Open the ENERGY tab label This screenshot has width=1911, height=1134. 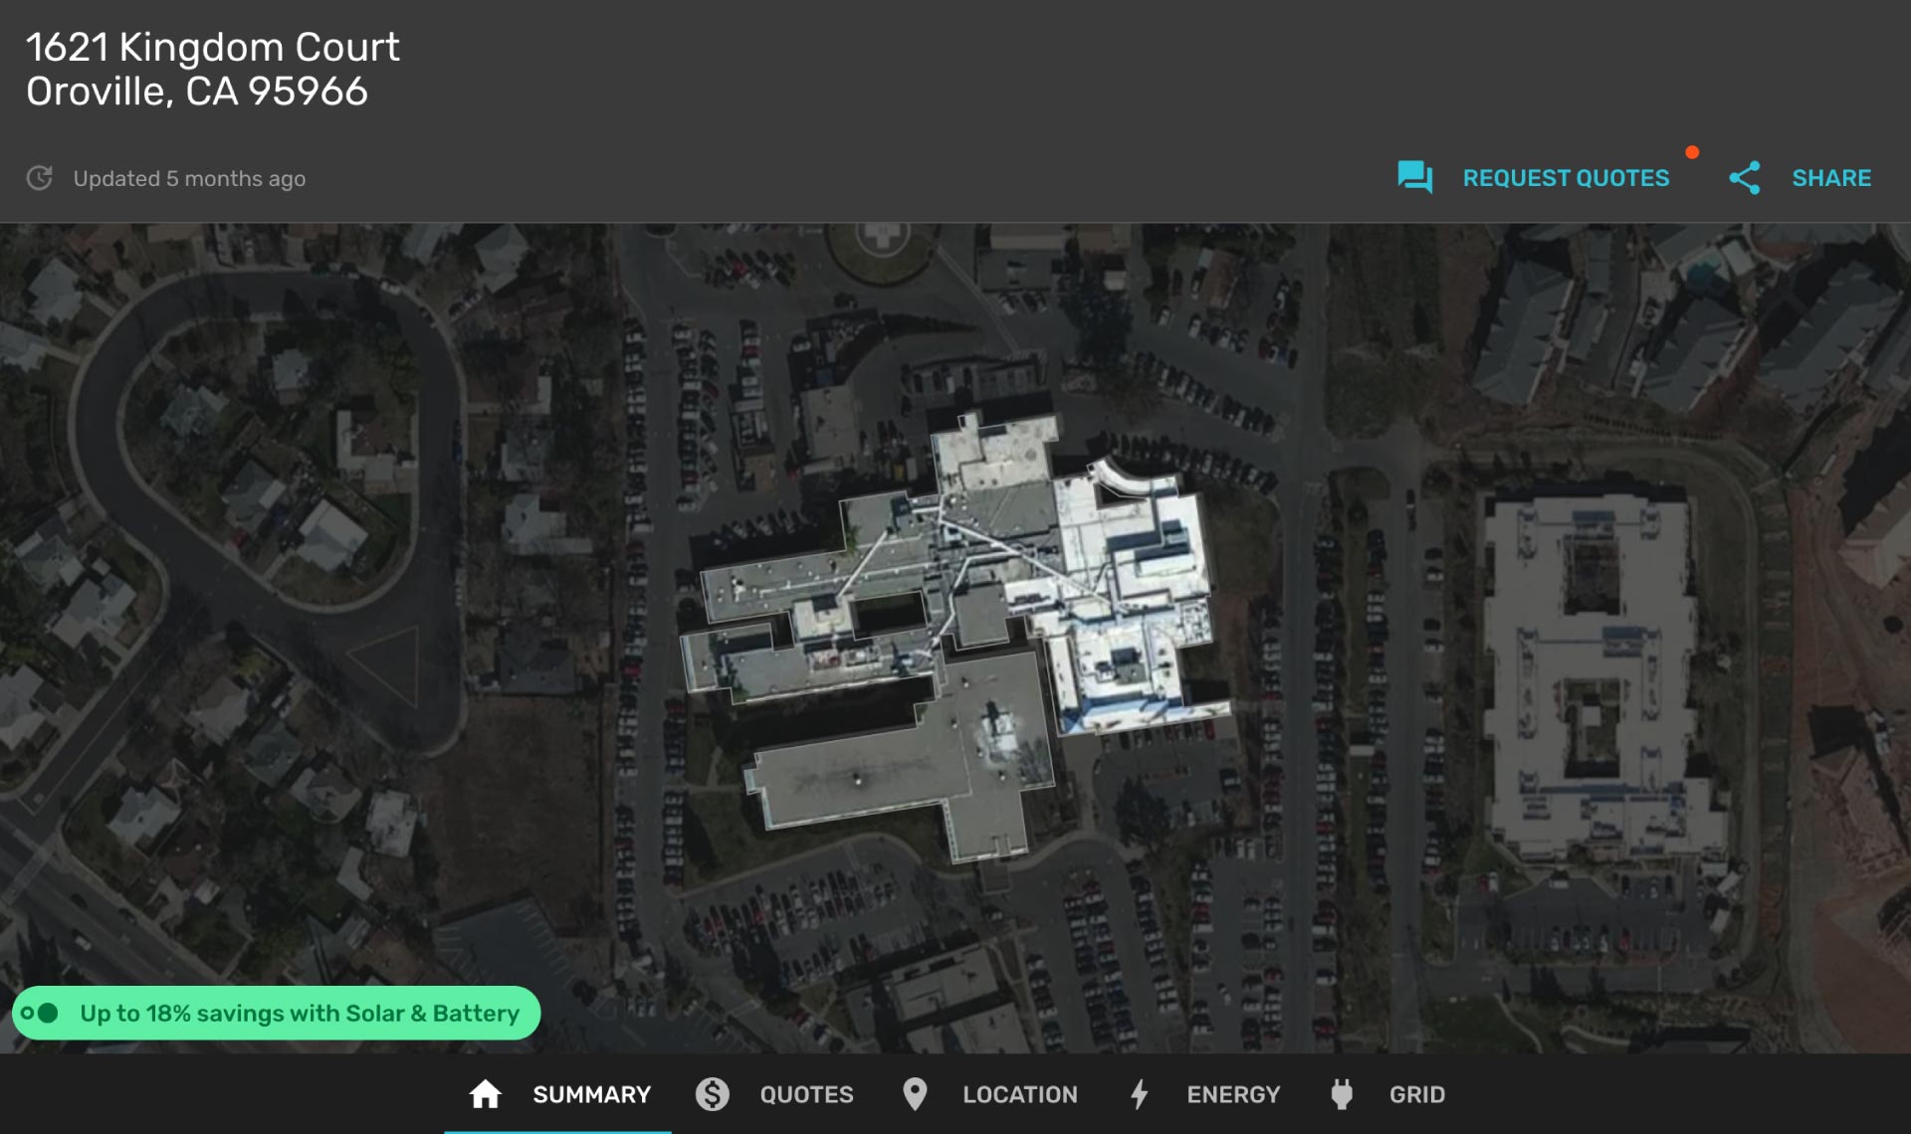coord(1232,1094)
